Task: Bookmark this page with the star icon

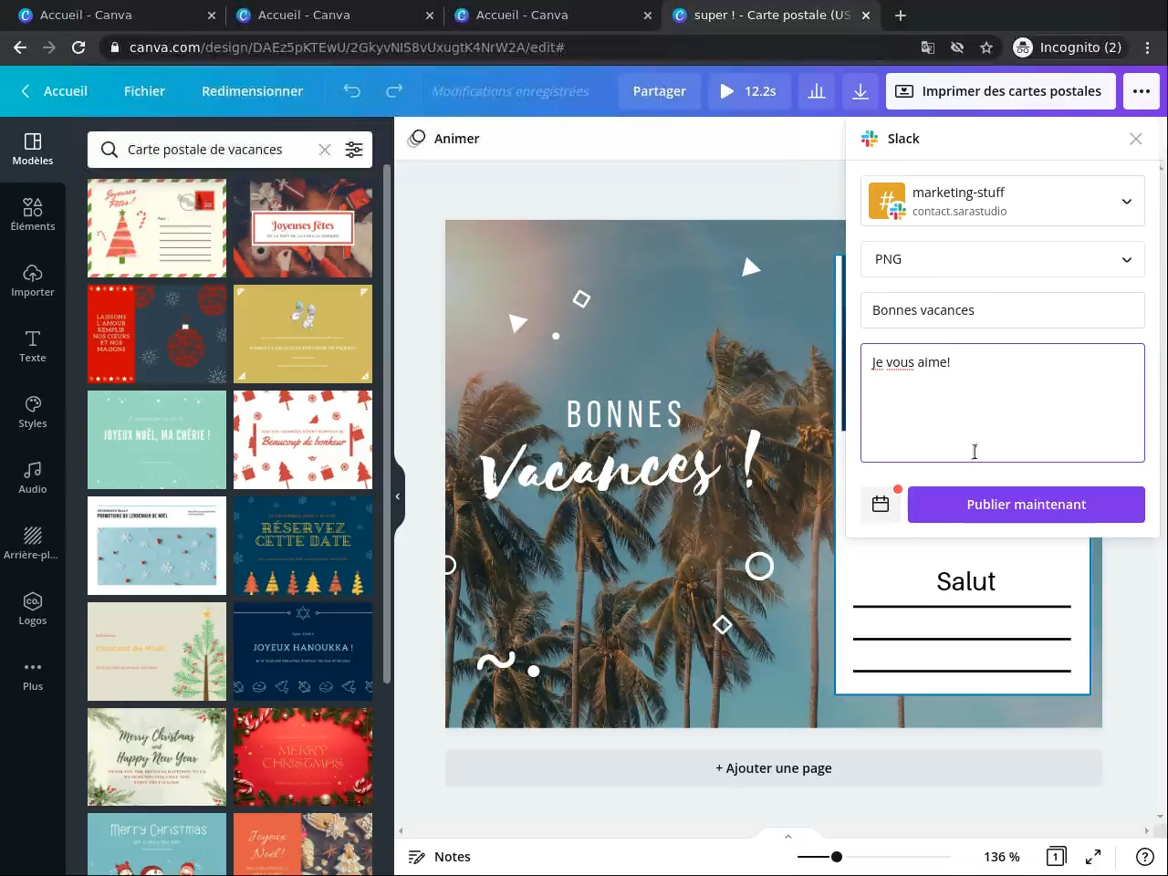Action: click(x=986, y=47)
